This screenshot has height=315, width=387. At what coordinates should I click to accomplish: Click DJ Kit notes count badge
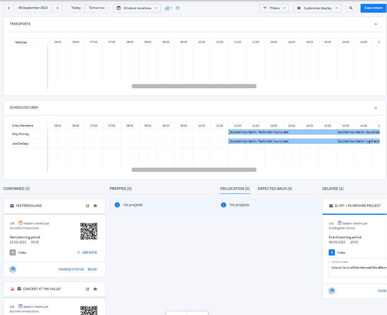pos(332,252)
